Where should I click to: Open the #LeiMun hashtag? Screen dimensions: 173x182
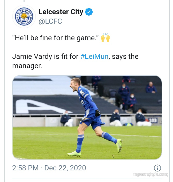94,57
